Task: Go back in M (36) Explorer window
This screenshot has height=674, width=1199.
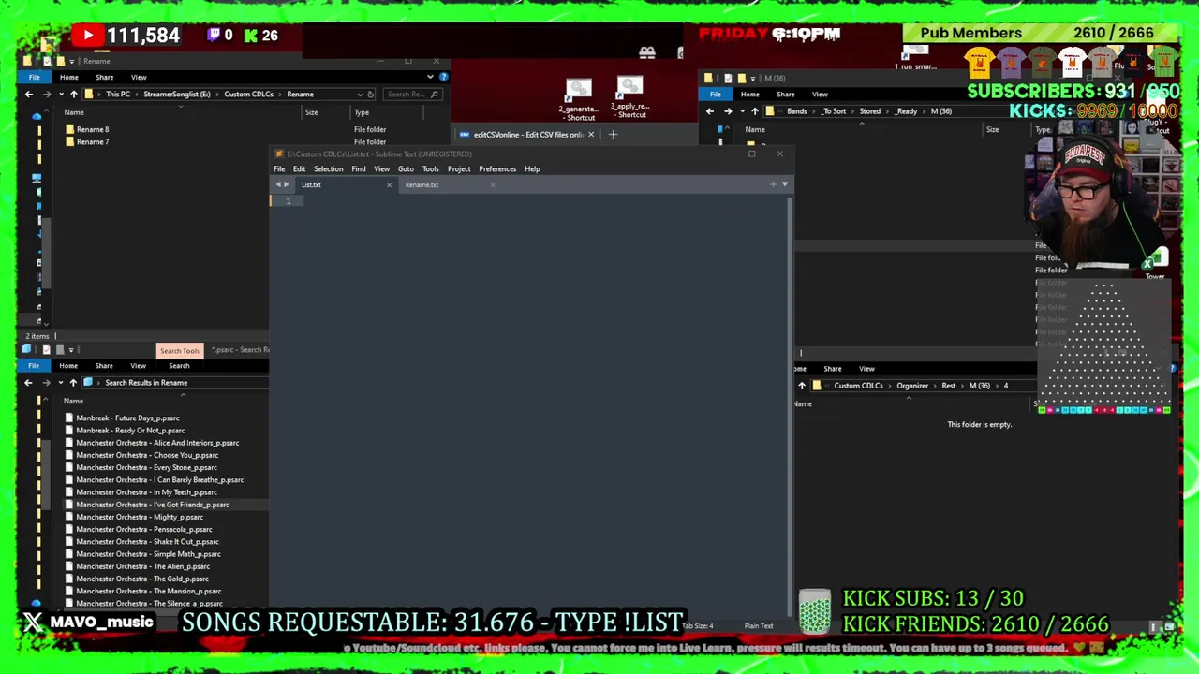Action: click(710, 111)
